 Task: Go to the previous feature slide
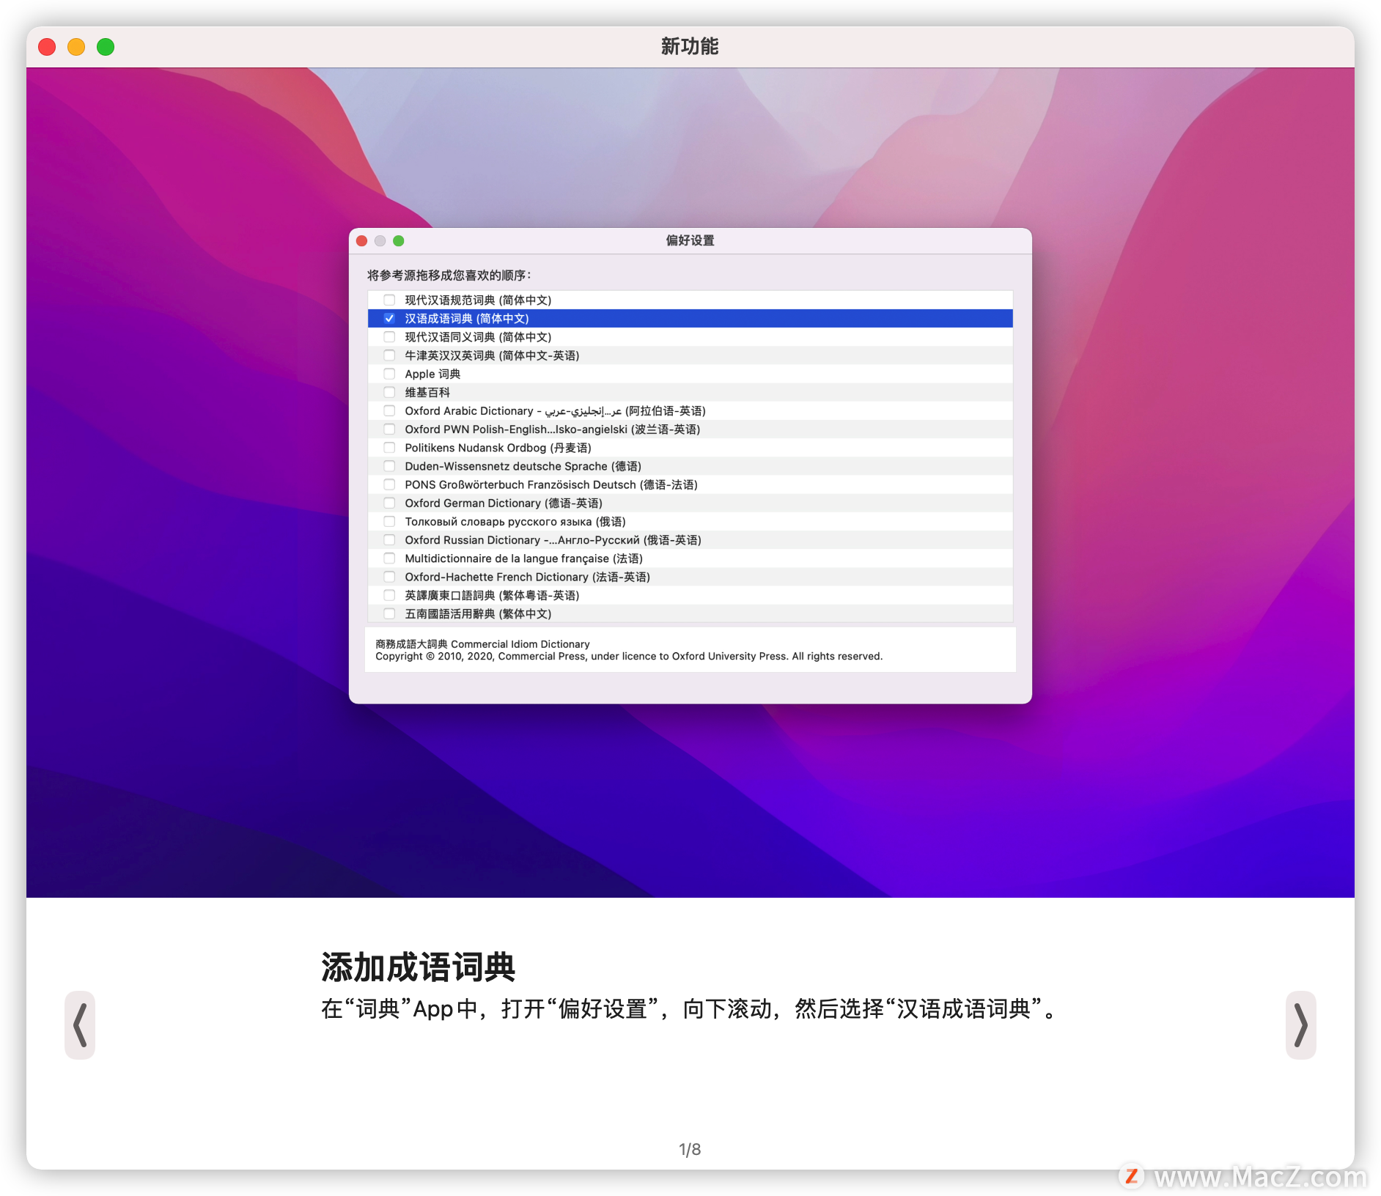tap(80, 1025)
